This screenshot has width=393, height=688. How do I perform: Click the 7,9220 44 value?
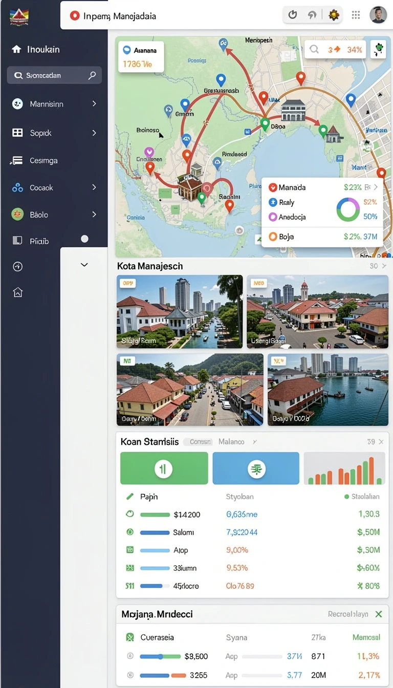point(242,532)
